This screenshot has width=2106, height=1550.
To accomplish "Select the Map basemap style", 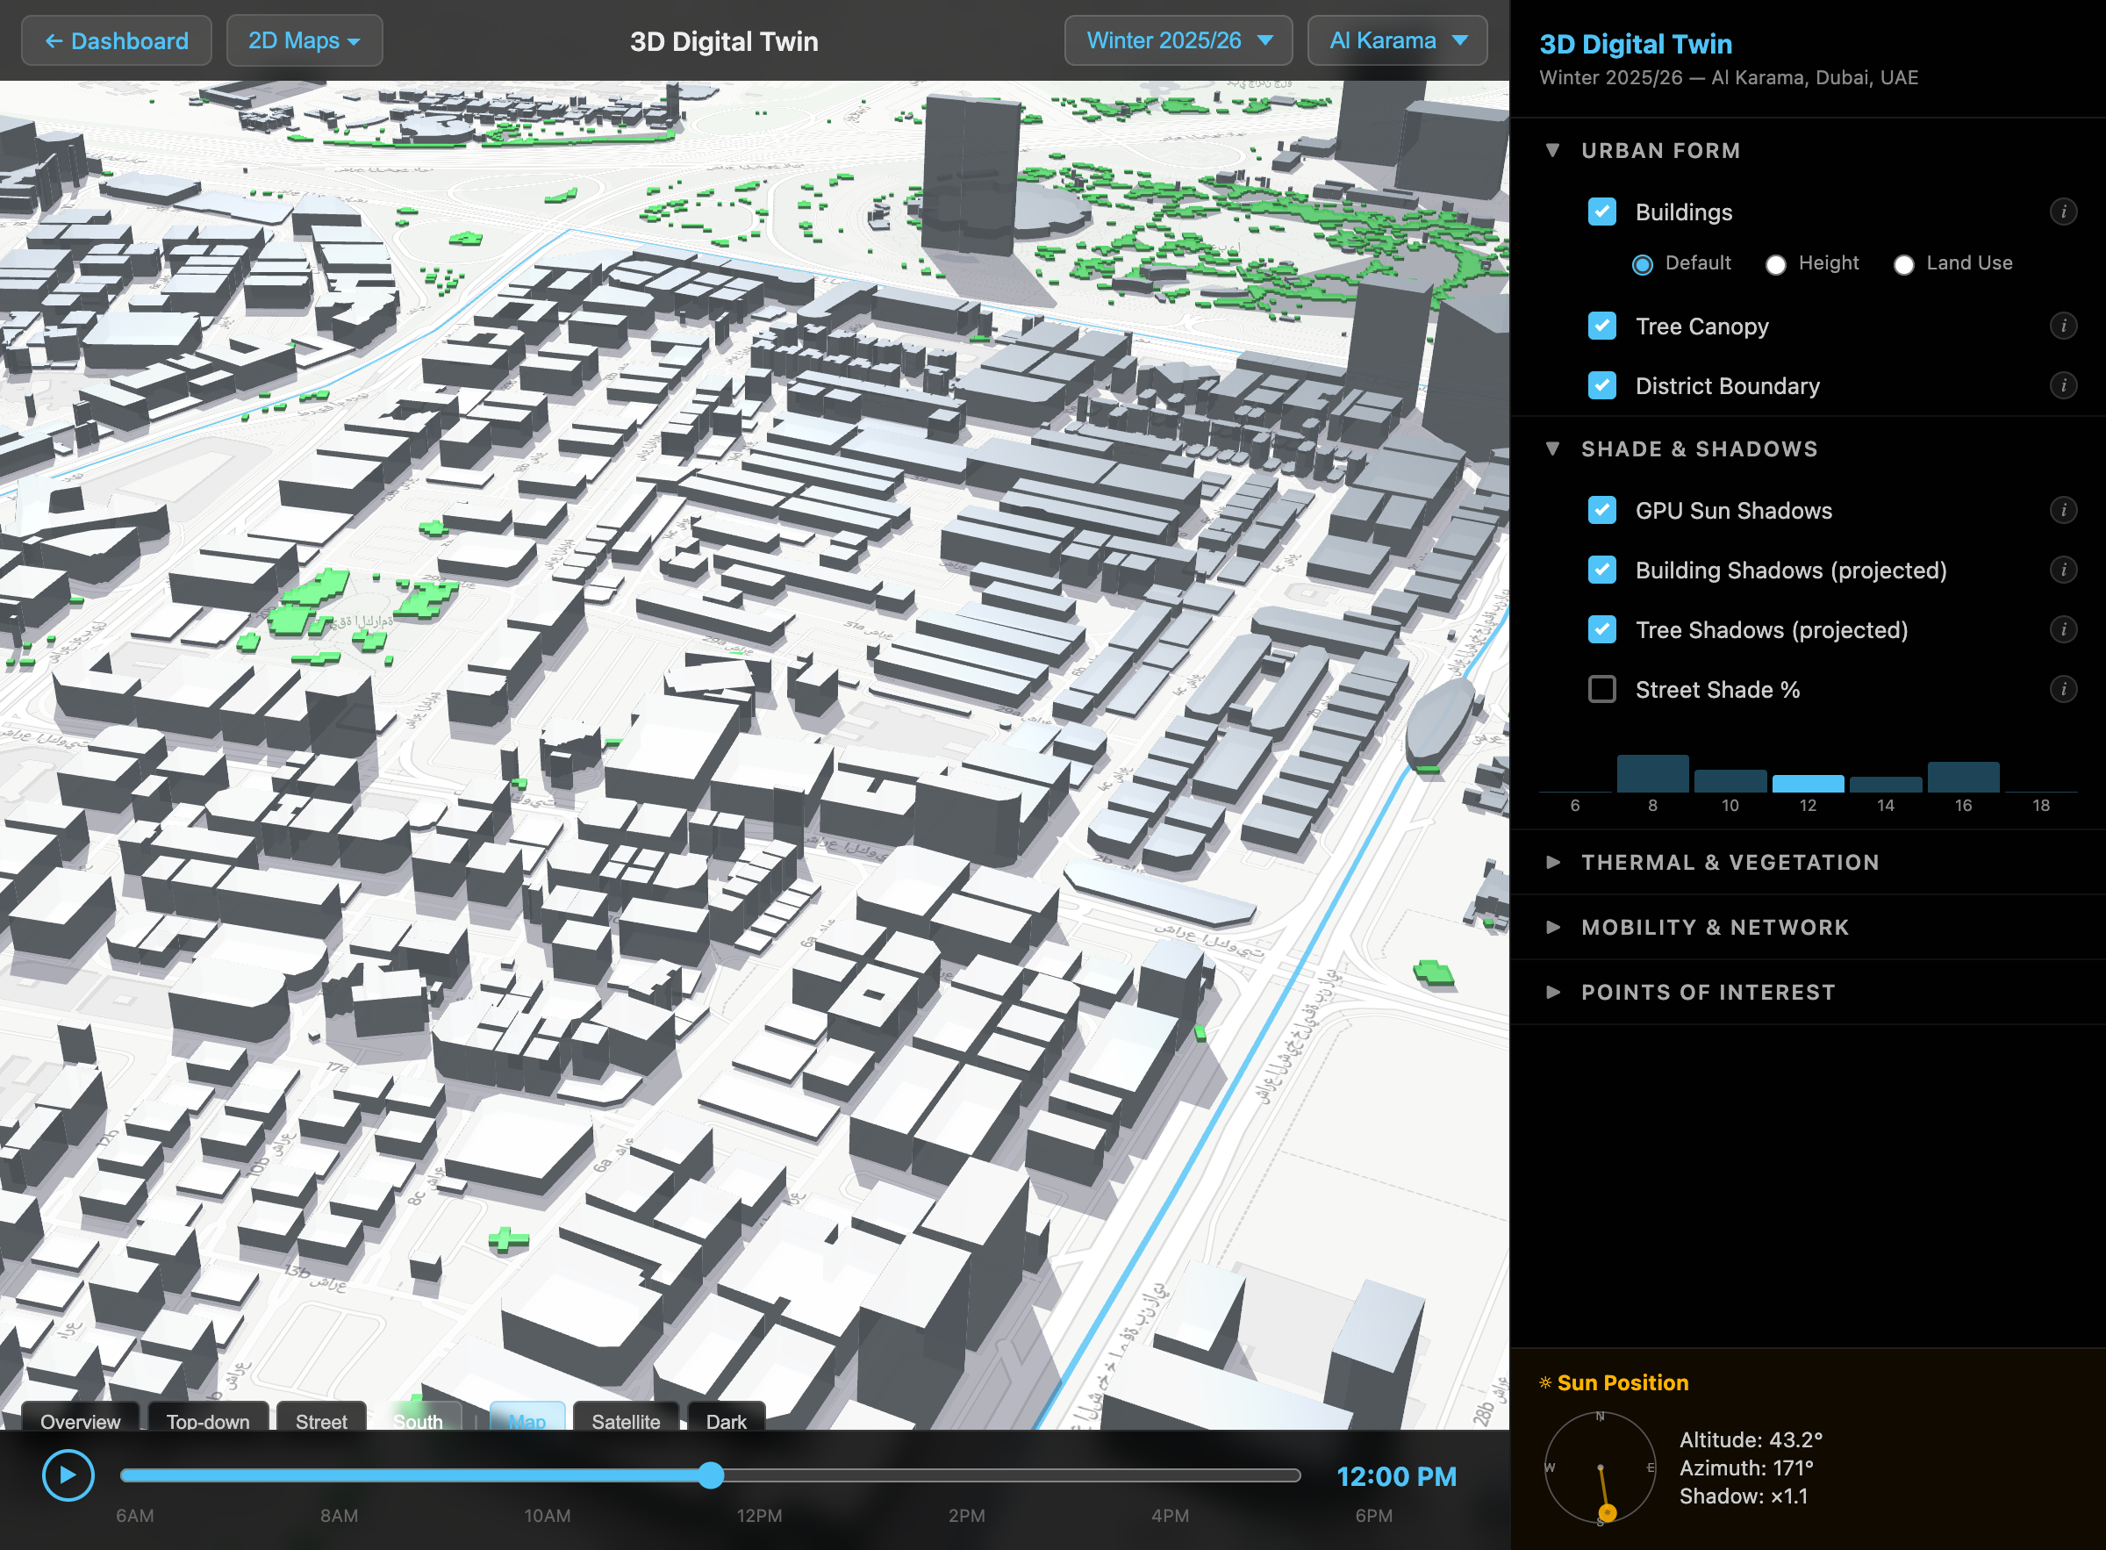I will pyautogui.click(x=527, y=1417).
